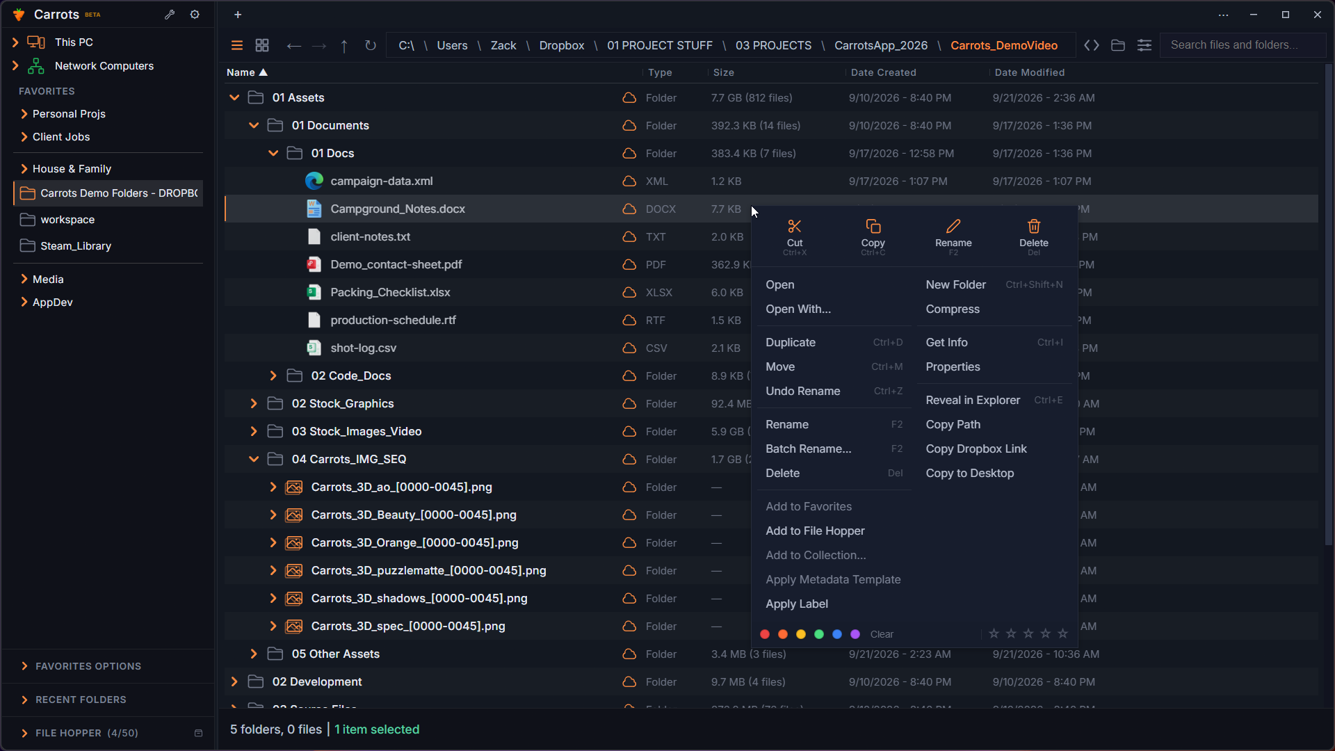Image resolution: width=1335 pixels, height=751 pixels.
Task: Set one-star rating in context menu
Action: coord(994,633)
